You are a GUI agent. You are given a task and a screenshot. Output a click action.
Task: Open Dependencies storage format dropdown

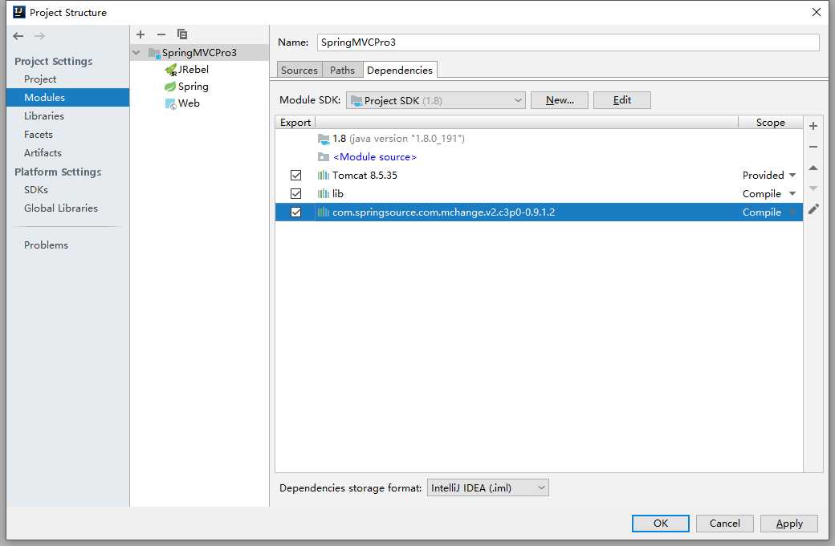[488, 487]
